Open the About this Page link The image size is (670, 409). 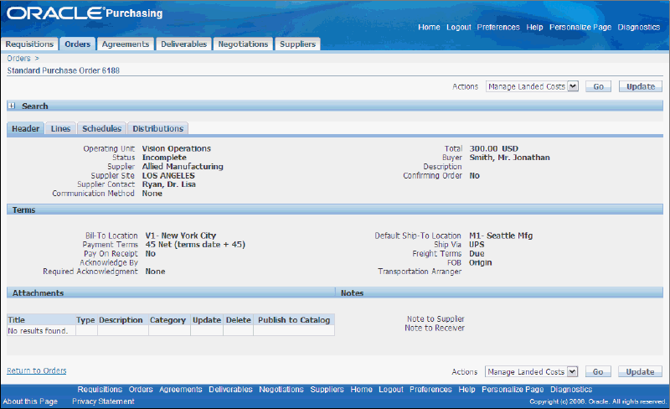click(x=30, y=401)
